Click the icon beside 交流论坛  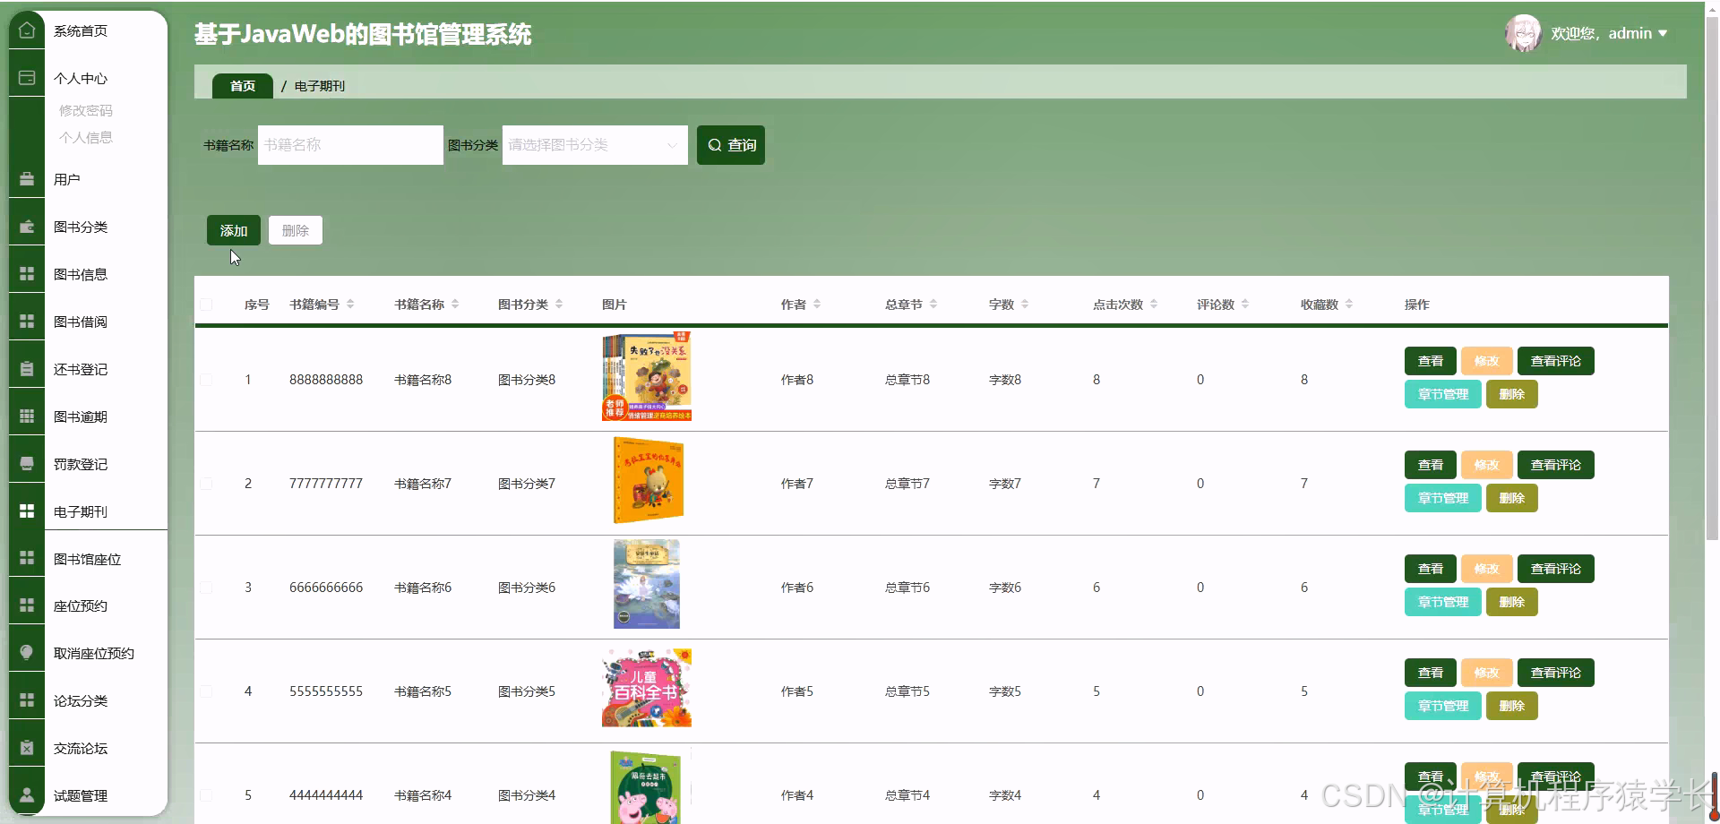click(27, 748)
